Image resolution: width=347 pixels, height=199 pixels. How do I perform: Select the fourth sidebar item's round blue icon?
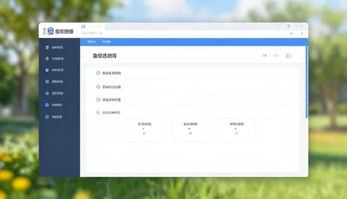tap(47, 82)
